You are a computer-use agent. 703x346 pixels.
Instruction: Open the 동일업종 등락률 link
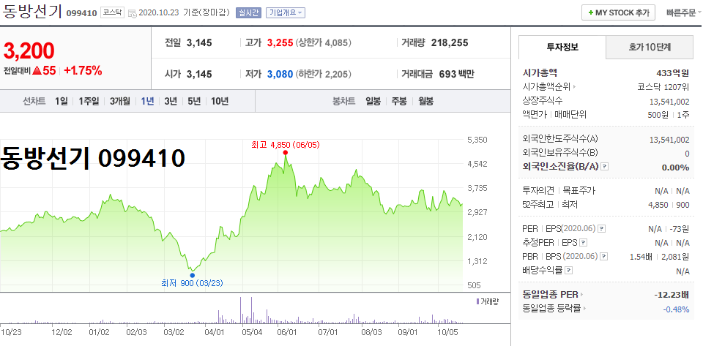(551, 309)
